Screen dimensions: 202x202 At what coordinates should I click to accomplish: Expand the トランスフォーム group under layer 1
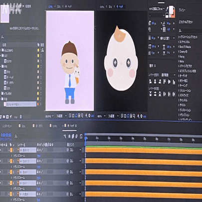(11, 156)
